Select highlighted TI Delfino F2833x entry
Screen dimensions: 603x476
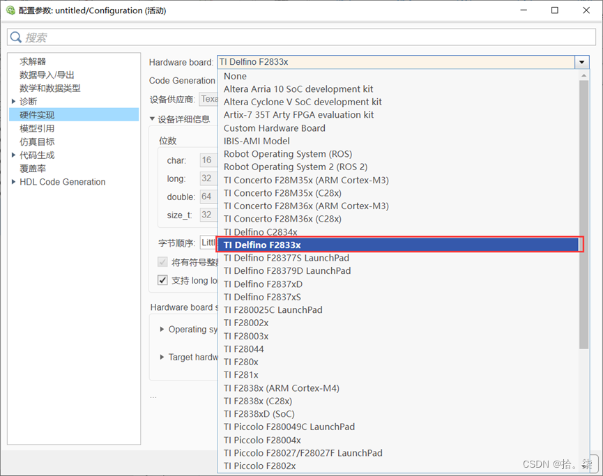(399, 245)
